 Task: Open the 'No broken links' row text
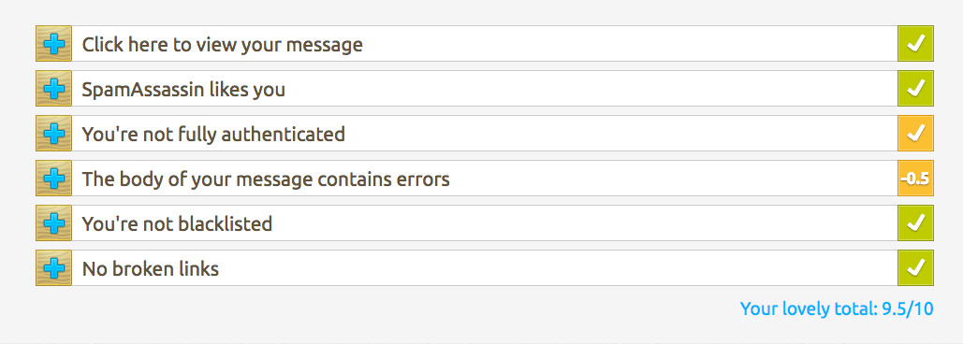click(151, 268)
